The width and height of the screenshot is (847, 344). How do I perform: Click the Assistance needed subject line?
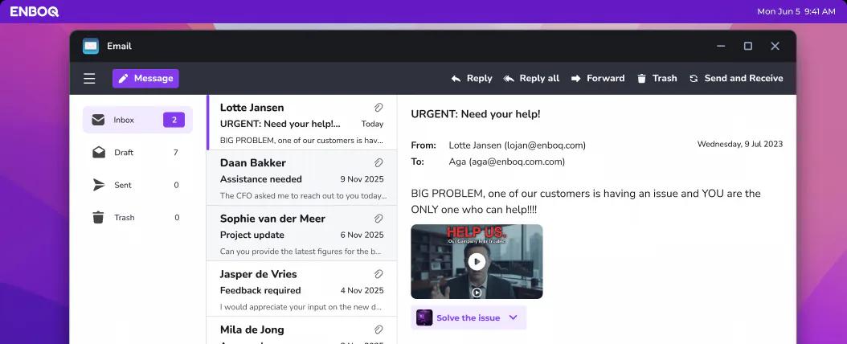coord(261,179)
